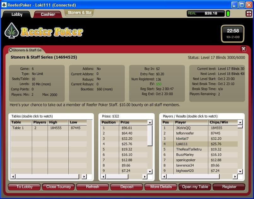Screen dimensions: 254x199
Task: Click the fullscreen expand icon beside balance
Action: tap(249, 14)
